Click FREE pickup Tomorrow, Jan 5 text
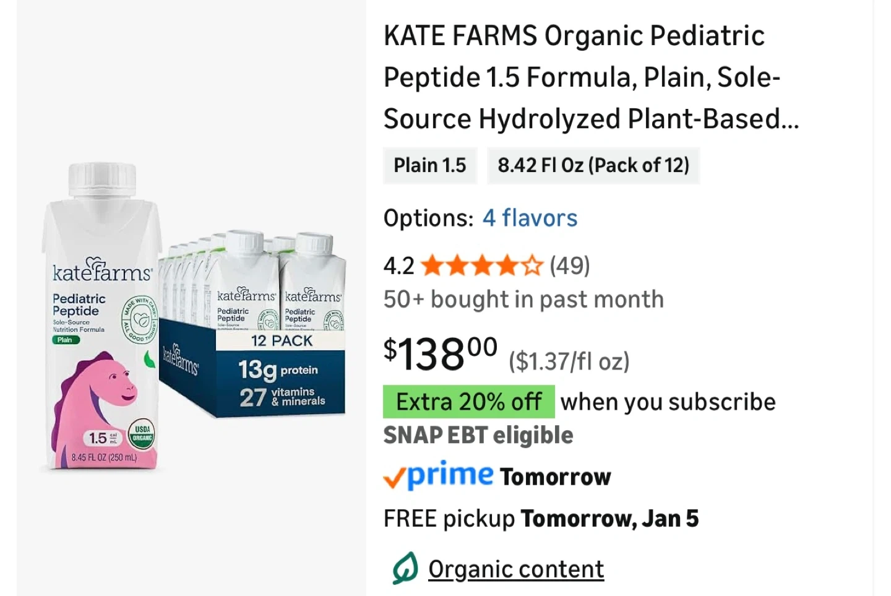891x596 pixels. pos(541,519)
